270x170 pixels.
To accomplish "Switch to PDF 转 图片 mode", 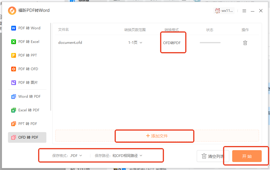I will click(27, 83).
